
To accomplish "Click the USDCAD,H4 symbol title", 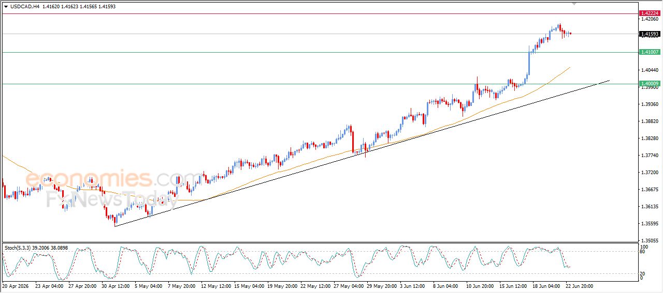I will [x=25, y=7].
